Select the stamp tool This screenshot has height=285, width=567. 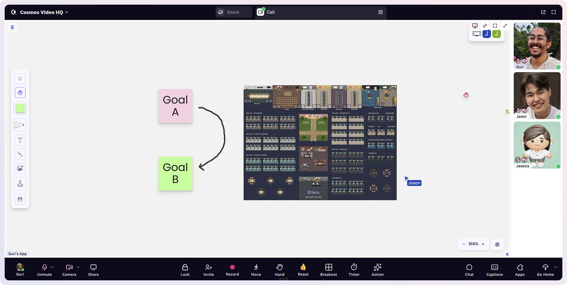tap(20, 184)
